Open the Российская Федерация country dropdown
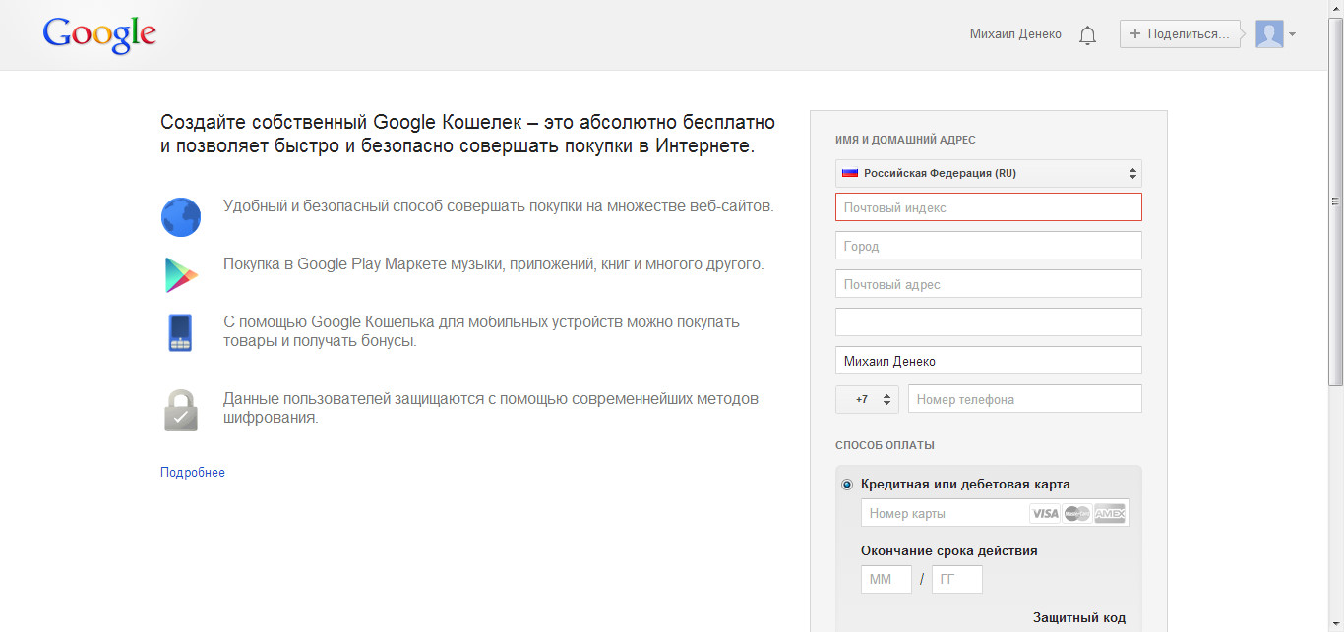Screen dimensions: 1344x632 tap(988, 173)
